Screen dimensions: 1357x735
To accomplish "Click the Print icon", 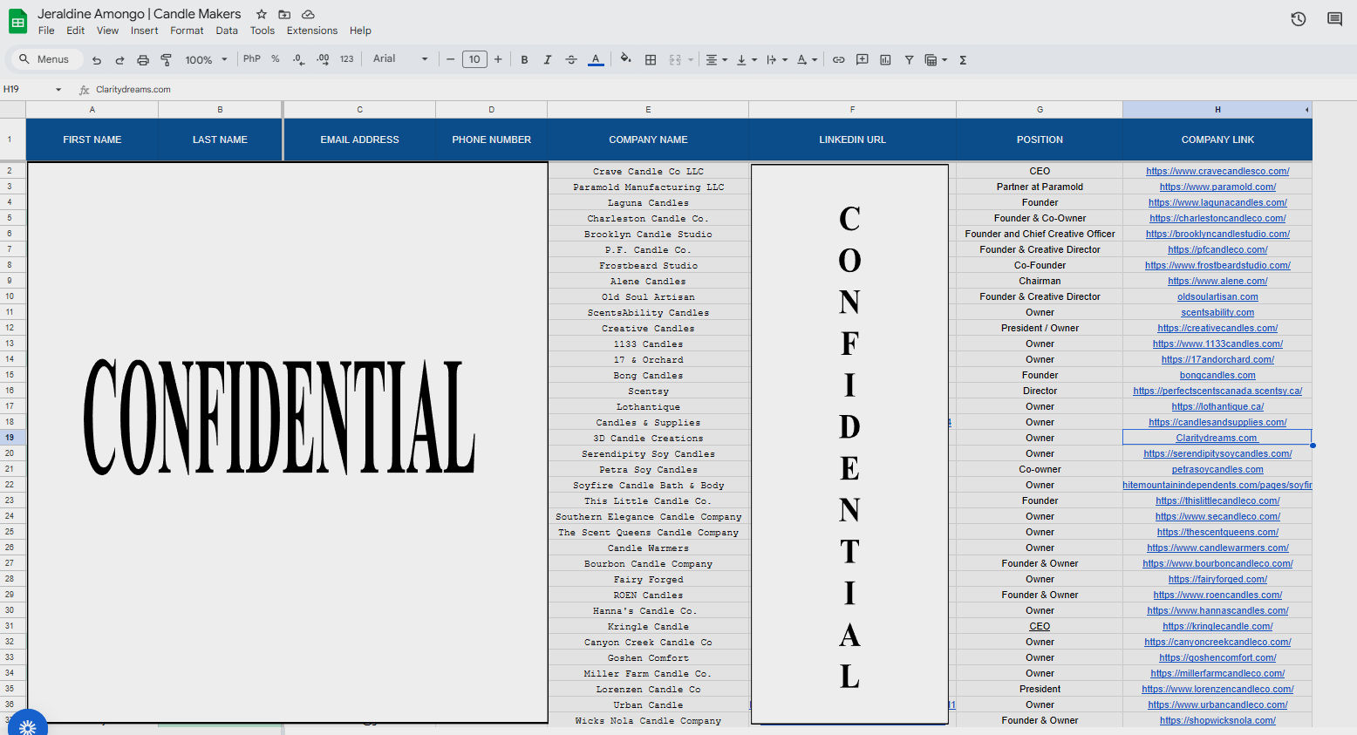I will coord(143,60).
